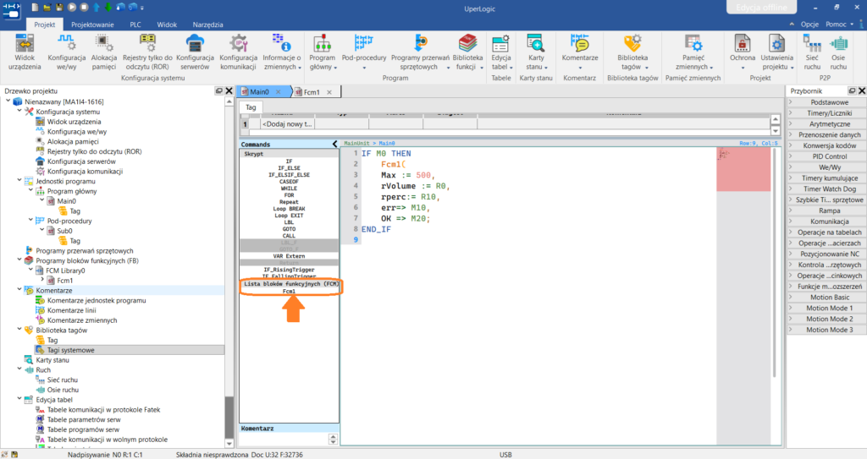This screenshot has height=459, width=867.
Task: Click the code minimap red thumbnail
Action: pyautogui.click(x=743, y=170)
